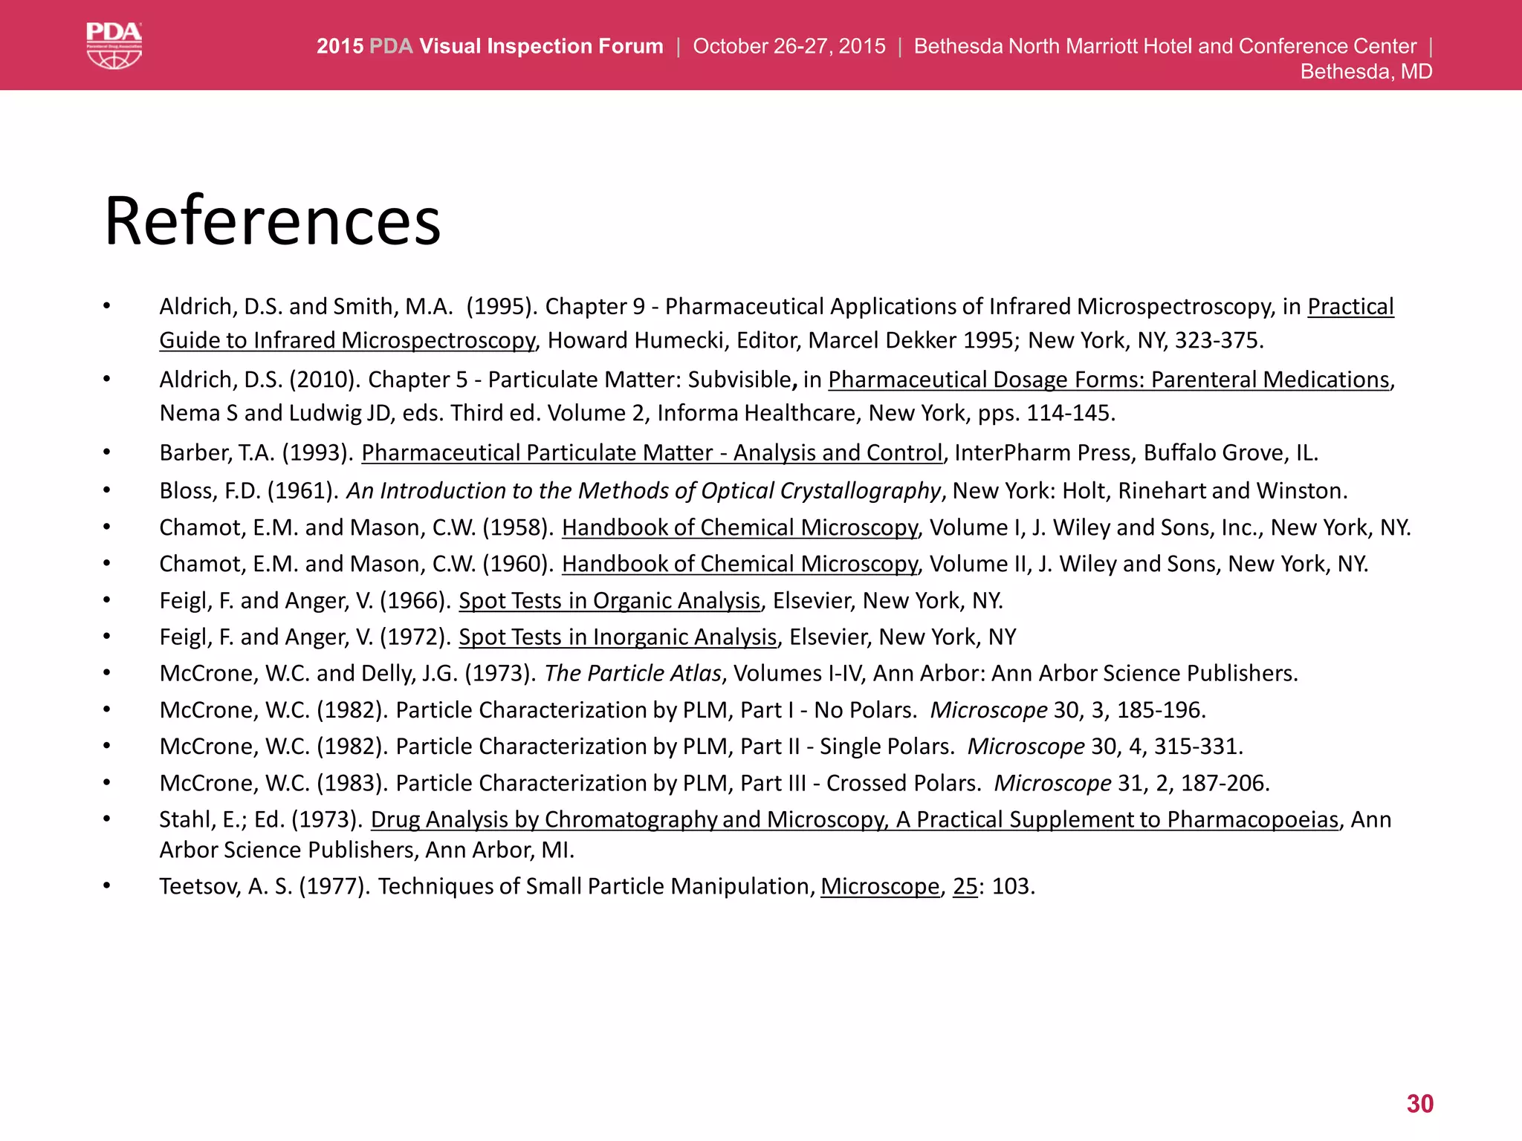Click 'Spot Tests in Organic Analysis' title

pos(609,600)
